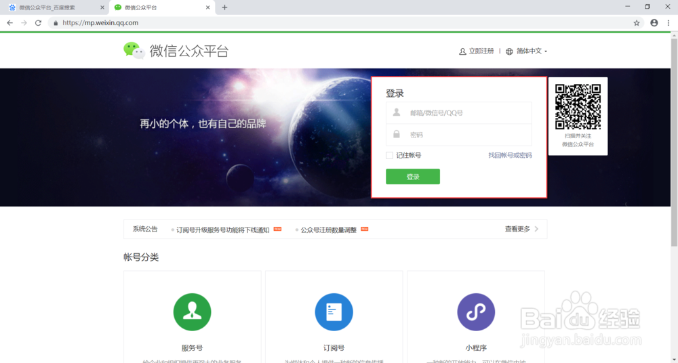Open the 订阅号升级服务号功能将下线通知 announcement
This screenshot has width=678, height=363.
pos(222,230)
